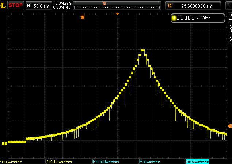Image resolution: width=232 pixels, height=164 pixels.
Task: Click the 10.0MSa/s sample rate readout
Action: point(62,3)
